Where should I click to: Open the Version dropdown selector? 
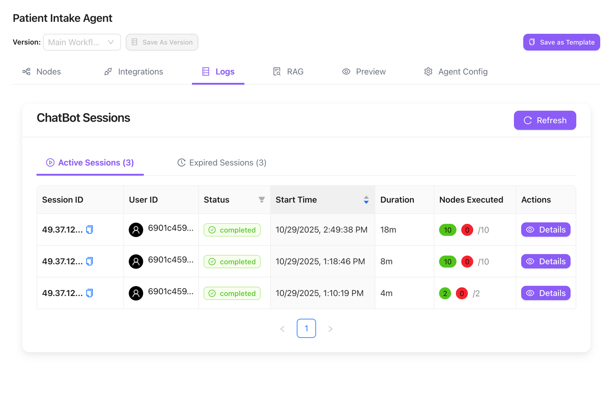tap(82, 42)
